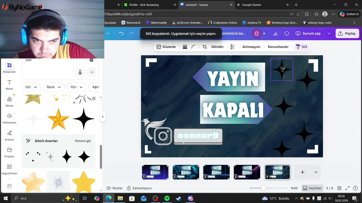This screenshot has height=203, width=362.
Task: Open the corner rounding icon
Action: coord(193,47)
